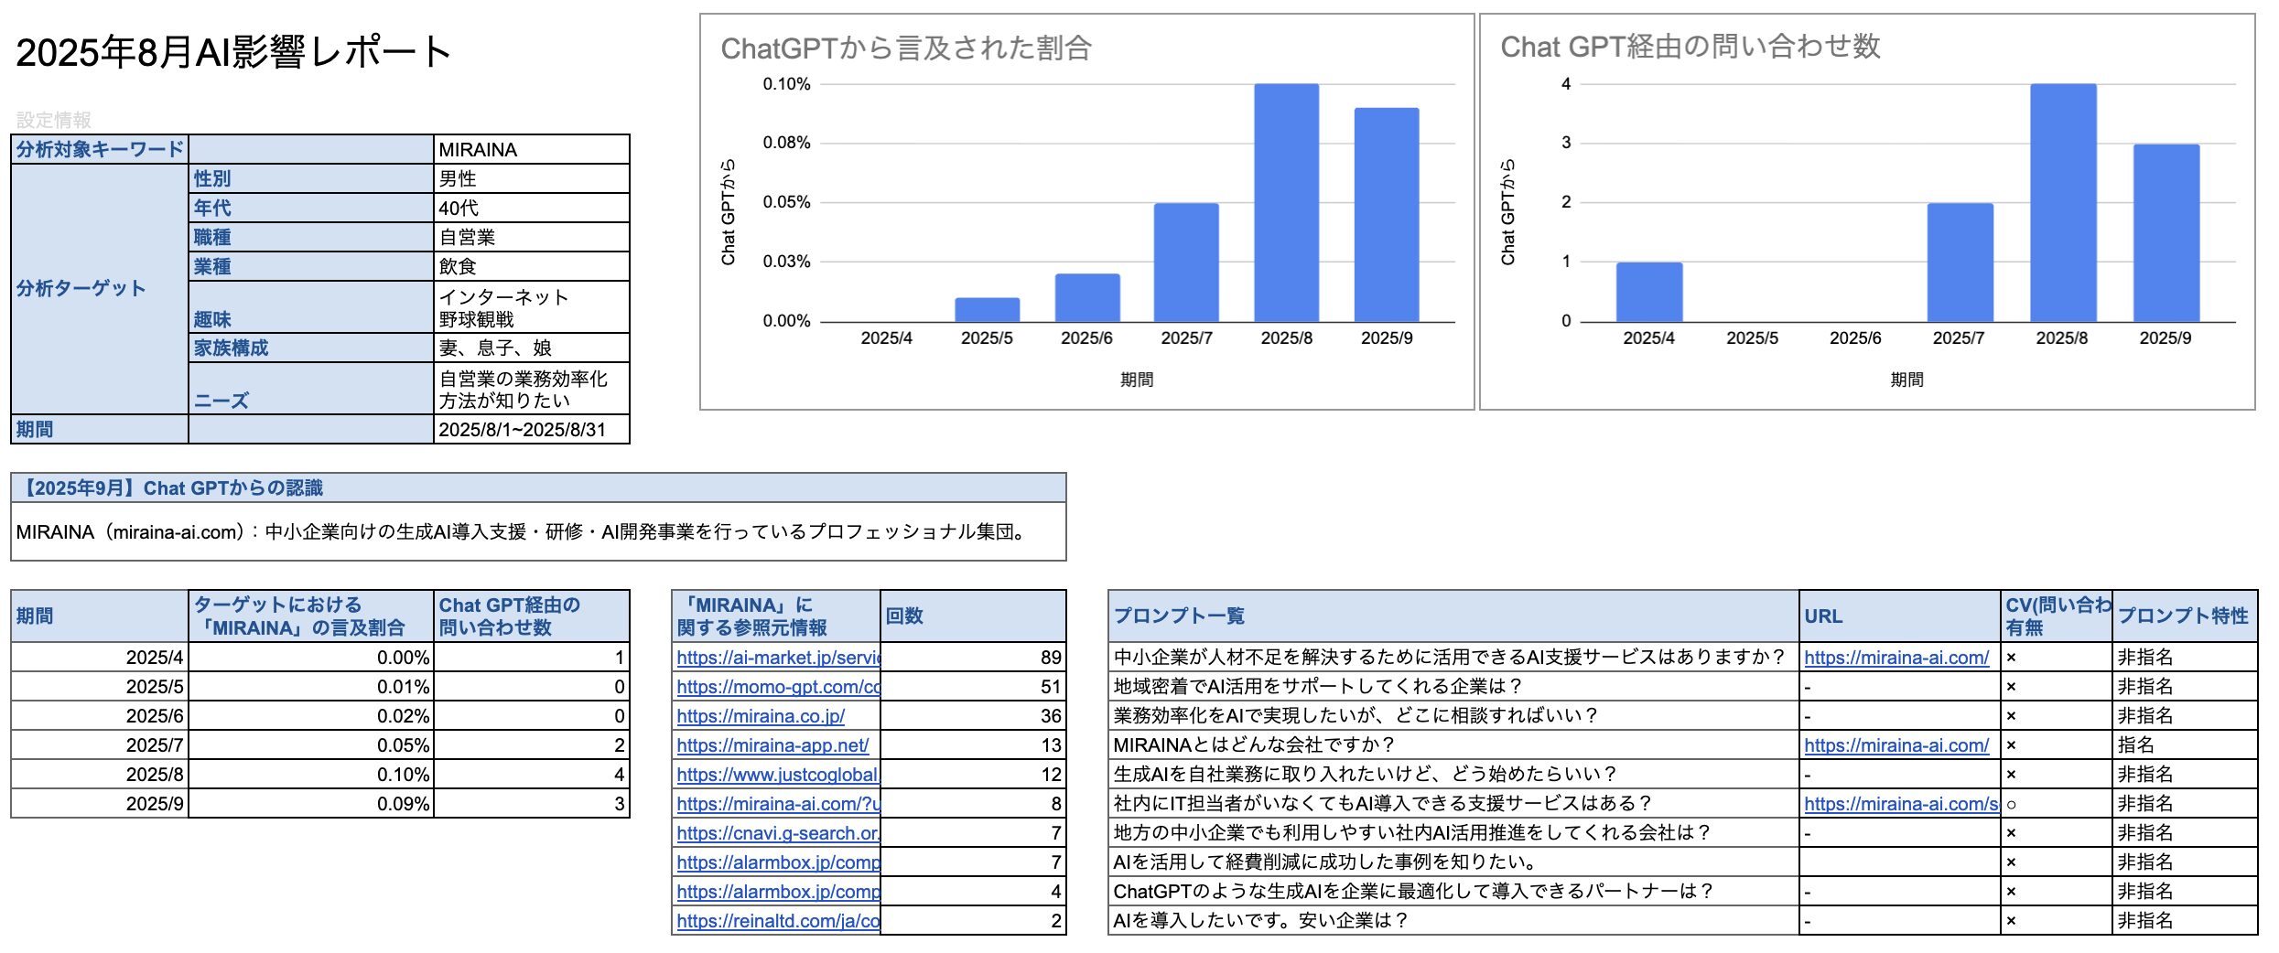Image resolution: width=2279 pixels, height=953 pixels.
Task: Click the 2025/8 bar in ChatGPTから言及された割合 chart
Action: point(1286,202)
